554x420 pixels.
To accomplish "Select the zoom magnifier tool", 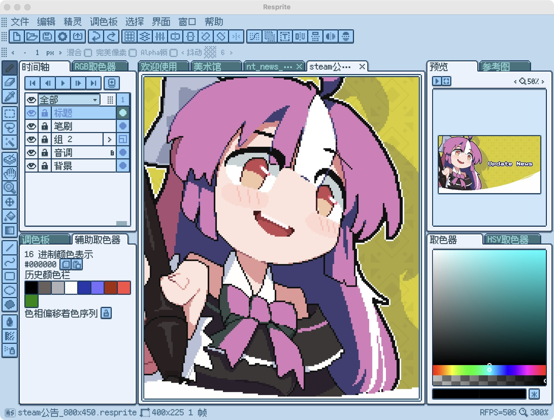I will tap(10, 187).
